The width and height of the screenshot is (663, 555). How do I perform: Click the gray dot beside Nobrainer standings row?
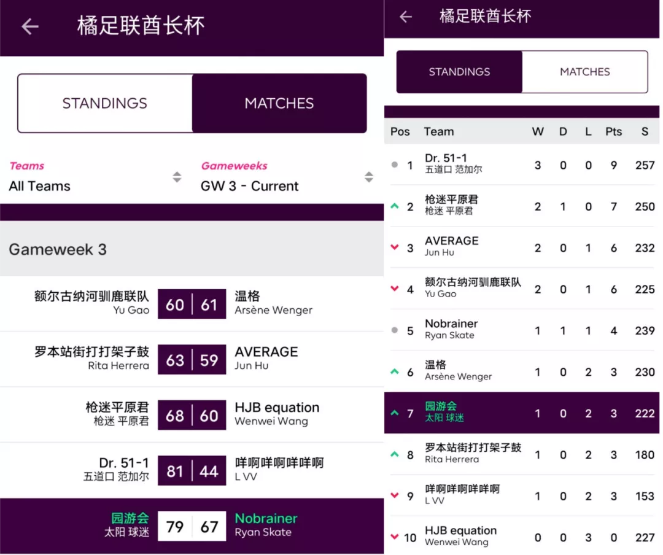tap(395, 330)
